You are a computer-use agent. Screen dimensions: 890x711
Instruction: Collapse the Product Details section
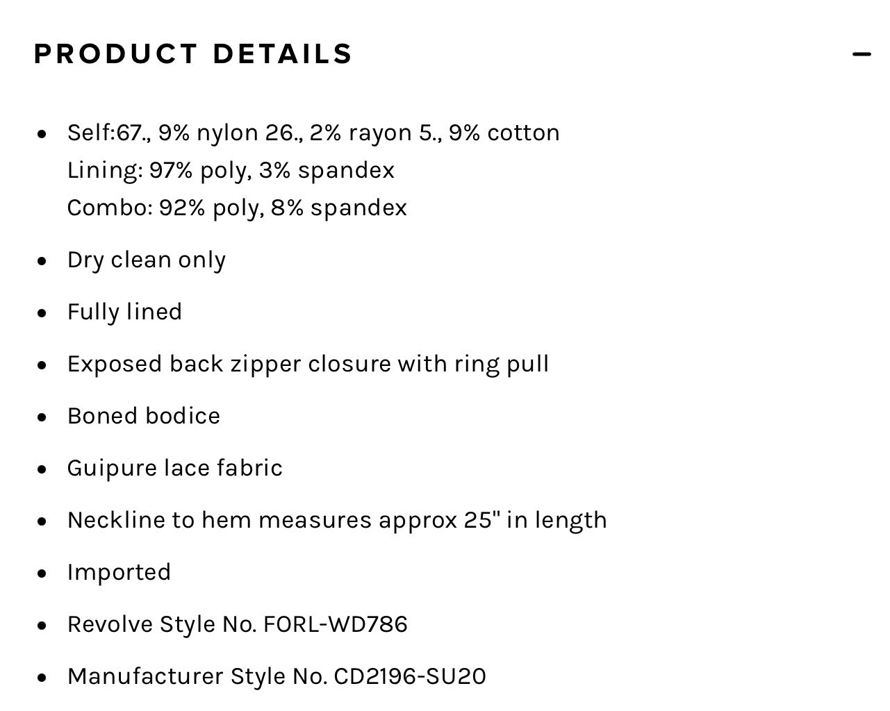click(x=862, y=53)
